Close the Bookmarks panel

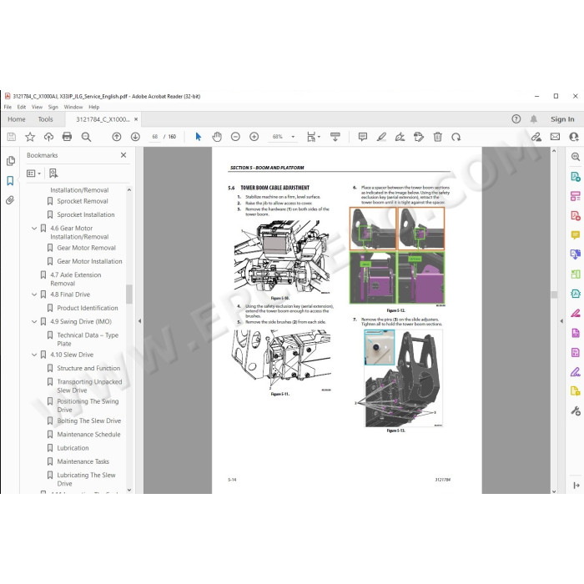coord(123,155)
